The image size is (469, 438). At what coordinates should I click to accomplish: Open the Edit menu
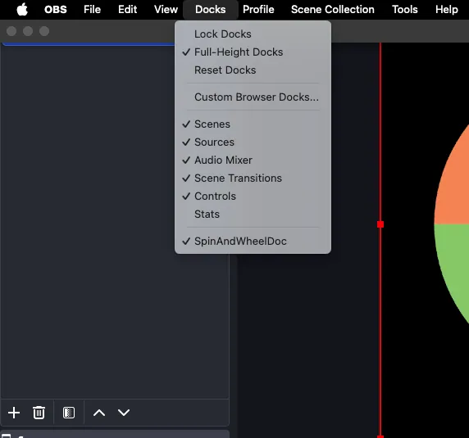click(127, 10)
